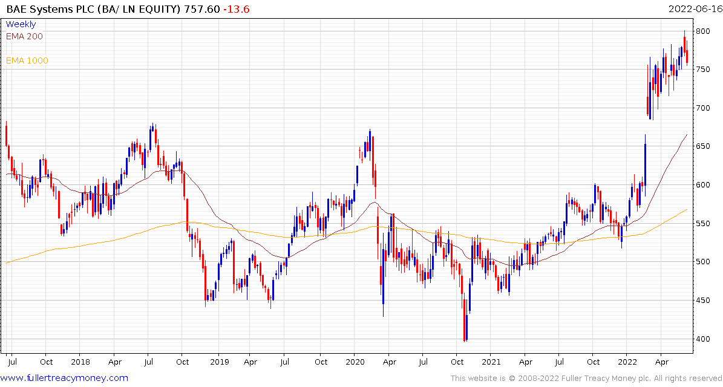Click the 2018 year label on time axis
The height and width of the screenshot is (387, 723).
coord(80,362)
